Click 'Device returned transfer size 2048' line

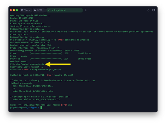(x=31, y=45)
